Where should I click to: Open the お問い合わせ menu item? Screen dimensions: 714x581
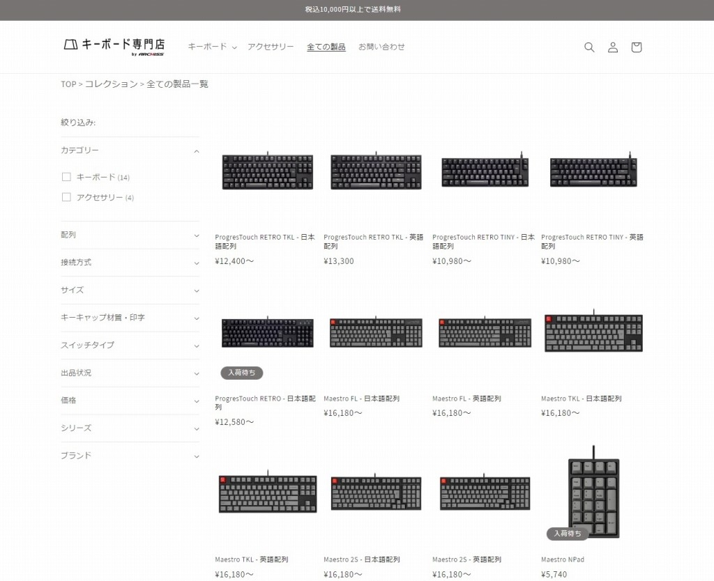(382, 47)
